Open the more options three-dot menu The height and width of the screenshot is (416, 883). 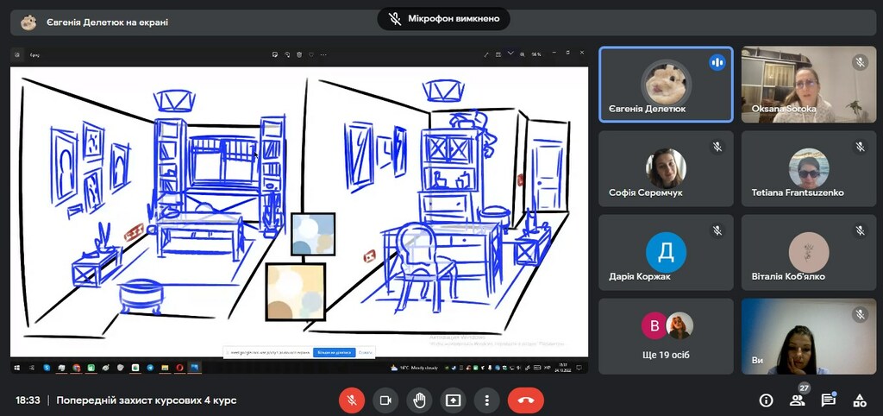coord(487,400)
